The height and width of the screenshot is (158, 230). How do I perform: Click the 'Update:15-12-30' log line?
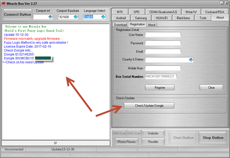pyautogui.click(x=16, y=35)
